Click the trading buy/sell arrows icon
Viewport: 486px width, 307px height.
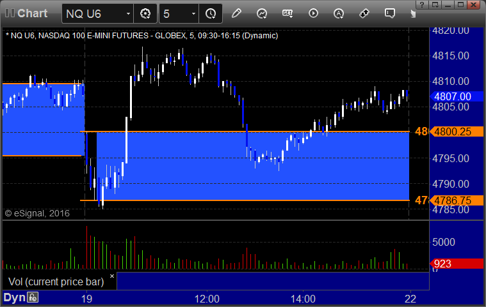click(364, 13)
